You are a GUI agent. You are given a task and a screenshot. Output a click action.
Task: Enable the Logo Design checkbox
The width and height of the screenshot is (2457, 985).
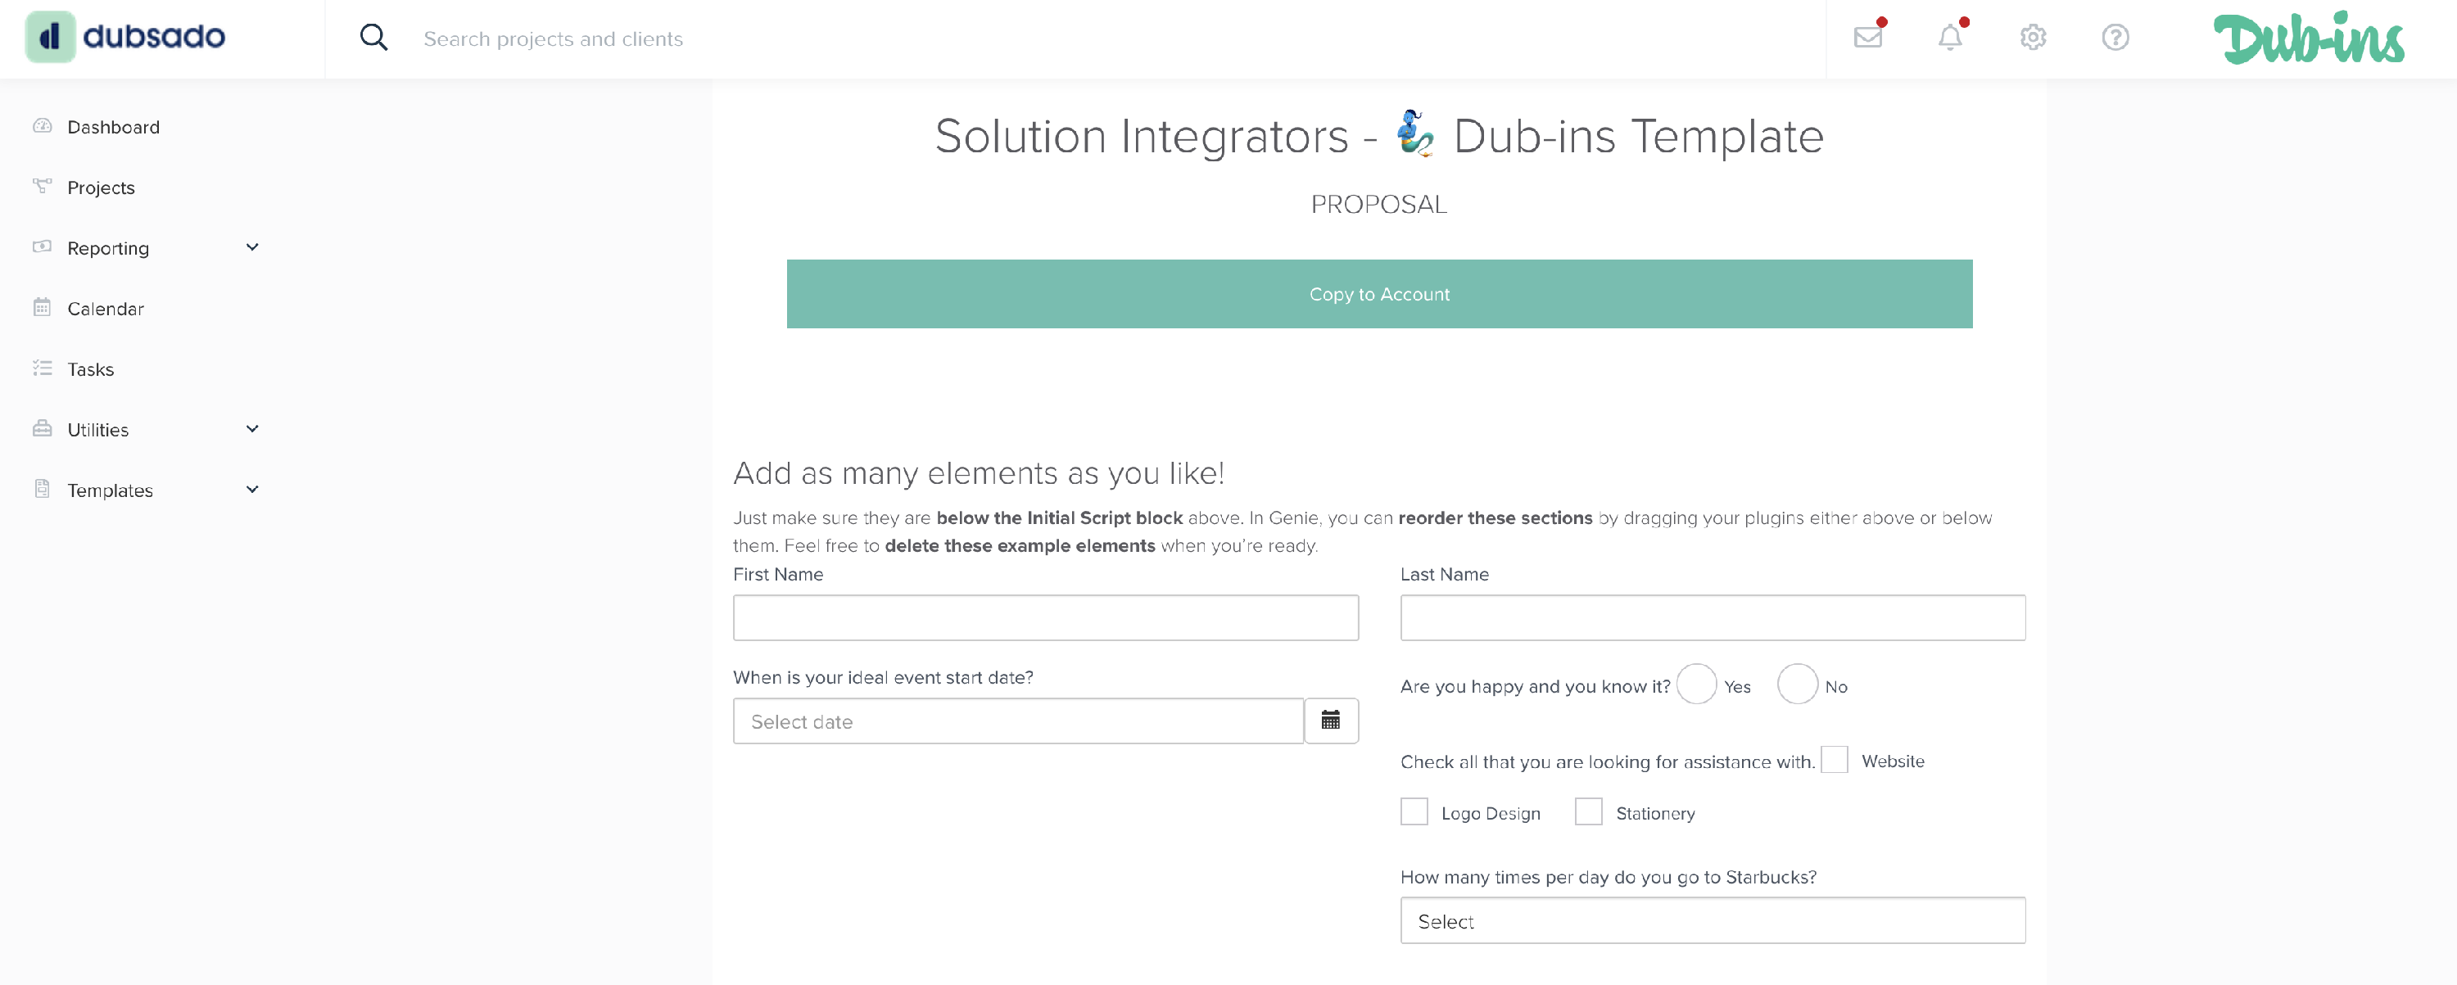point(1414,811)
